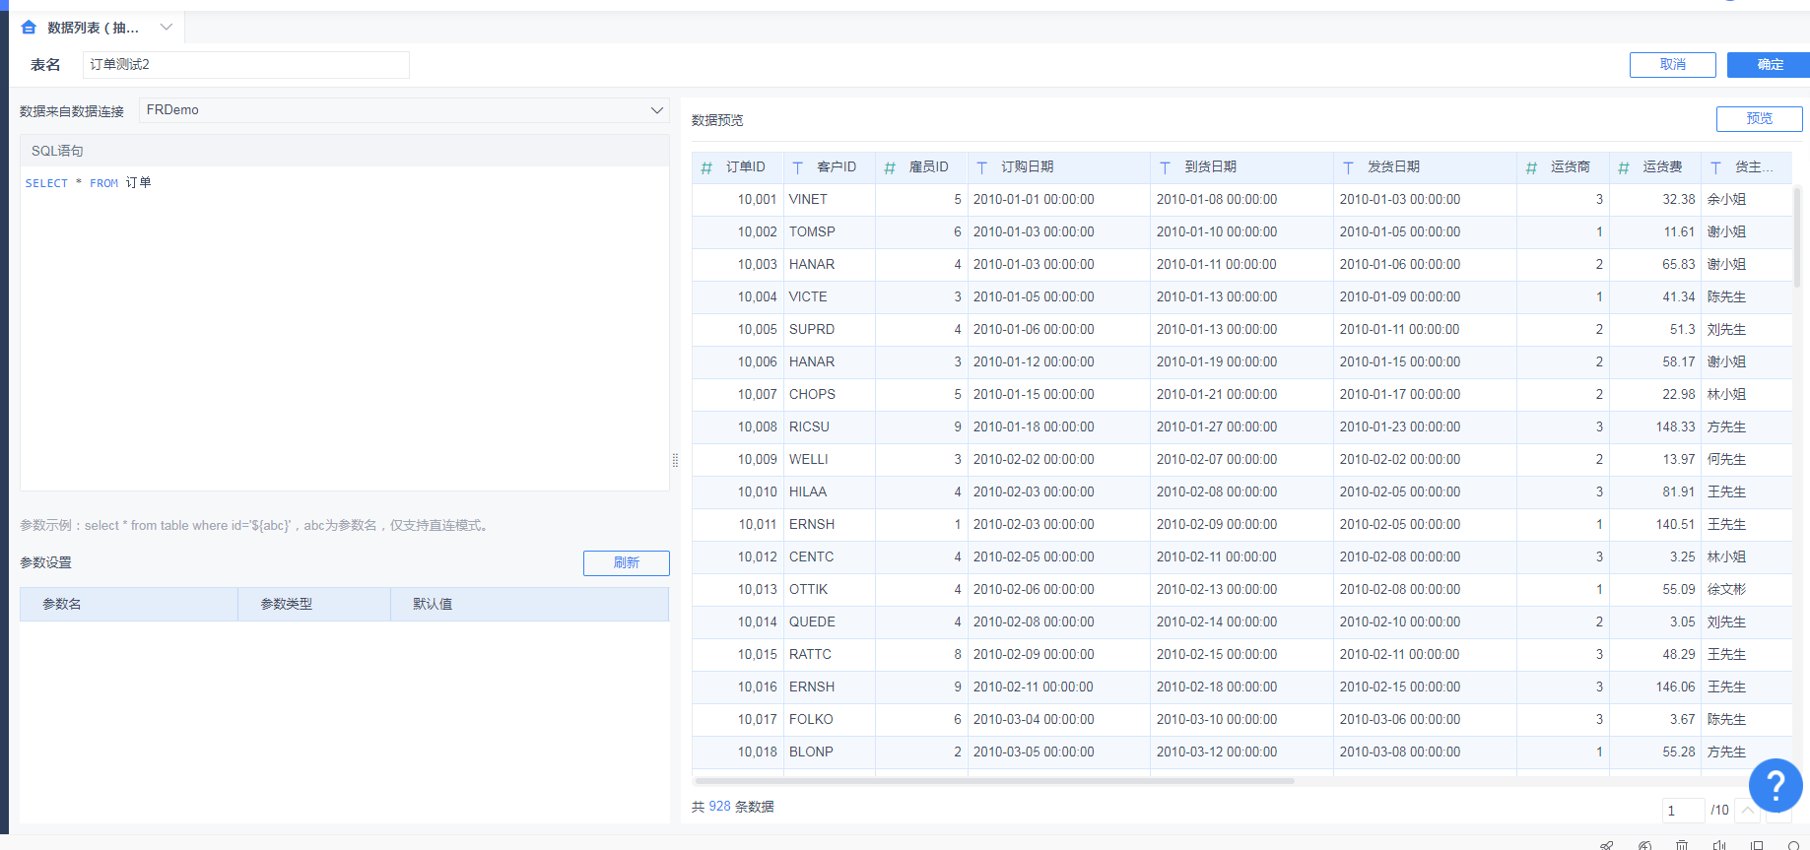Select the VICTE customer cell
This screenshot has height=850, width=1810.
click(829, 297)
